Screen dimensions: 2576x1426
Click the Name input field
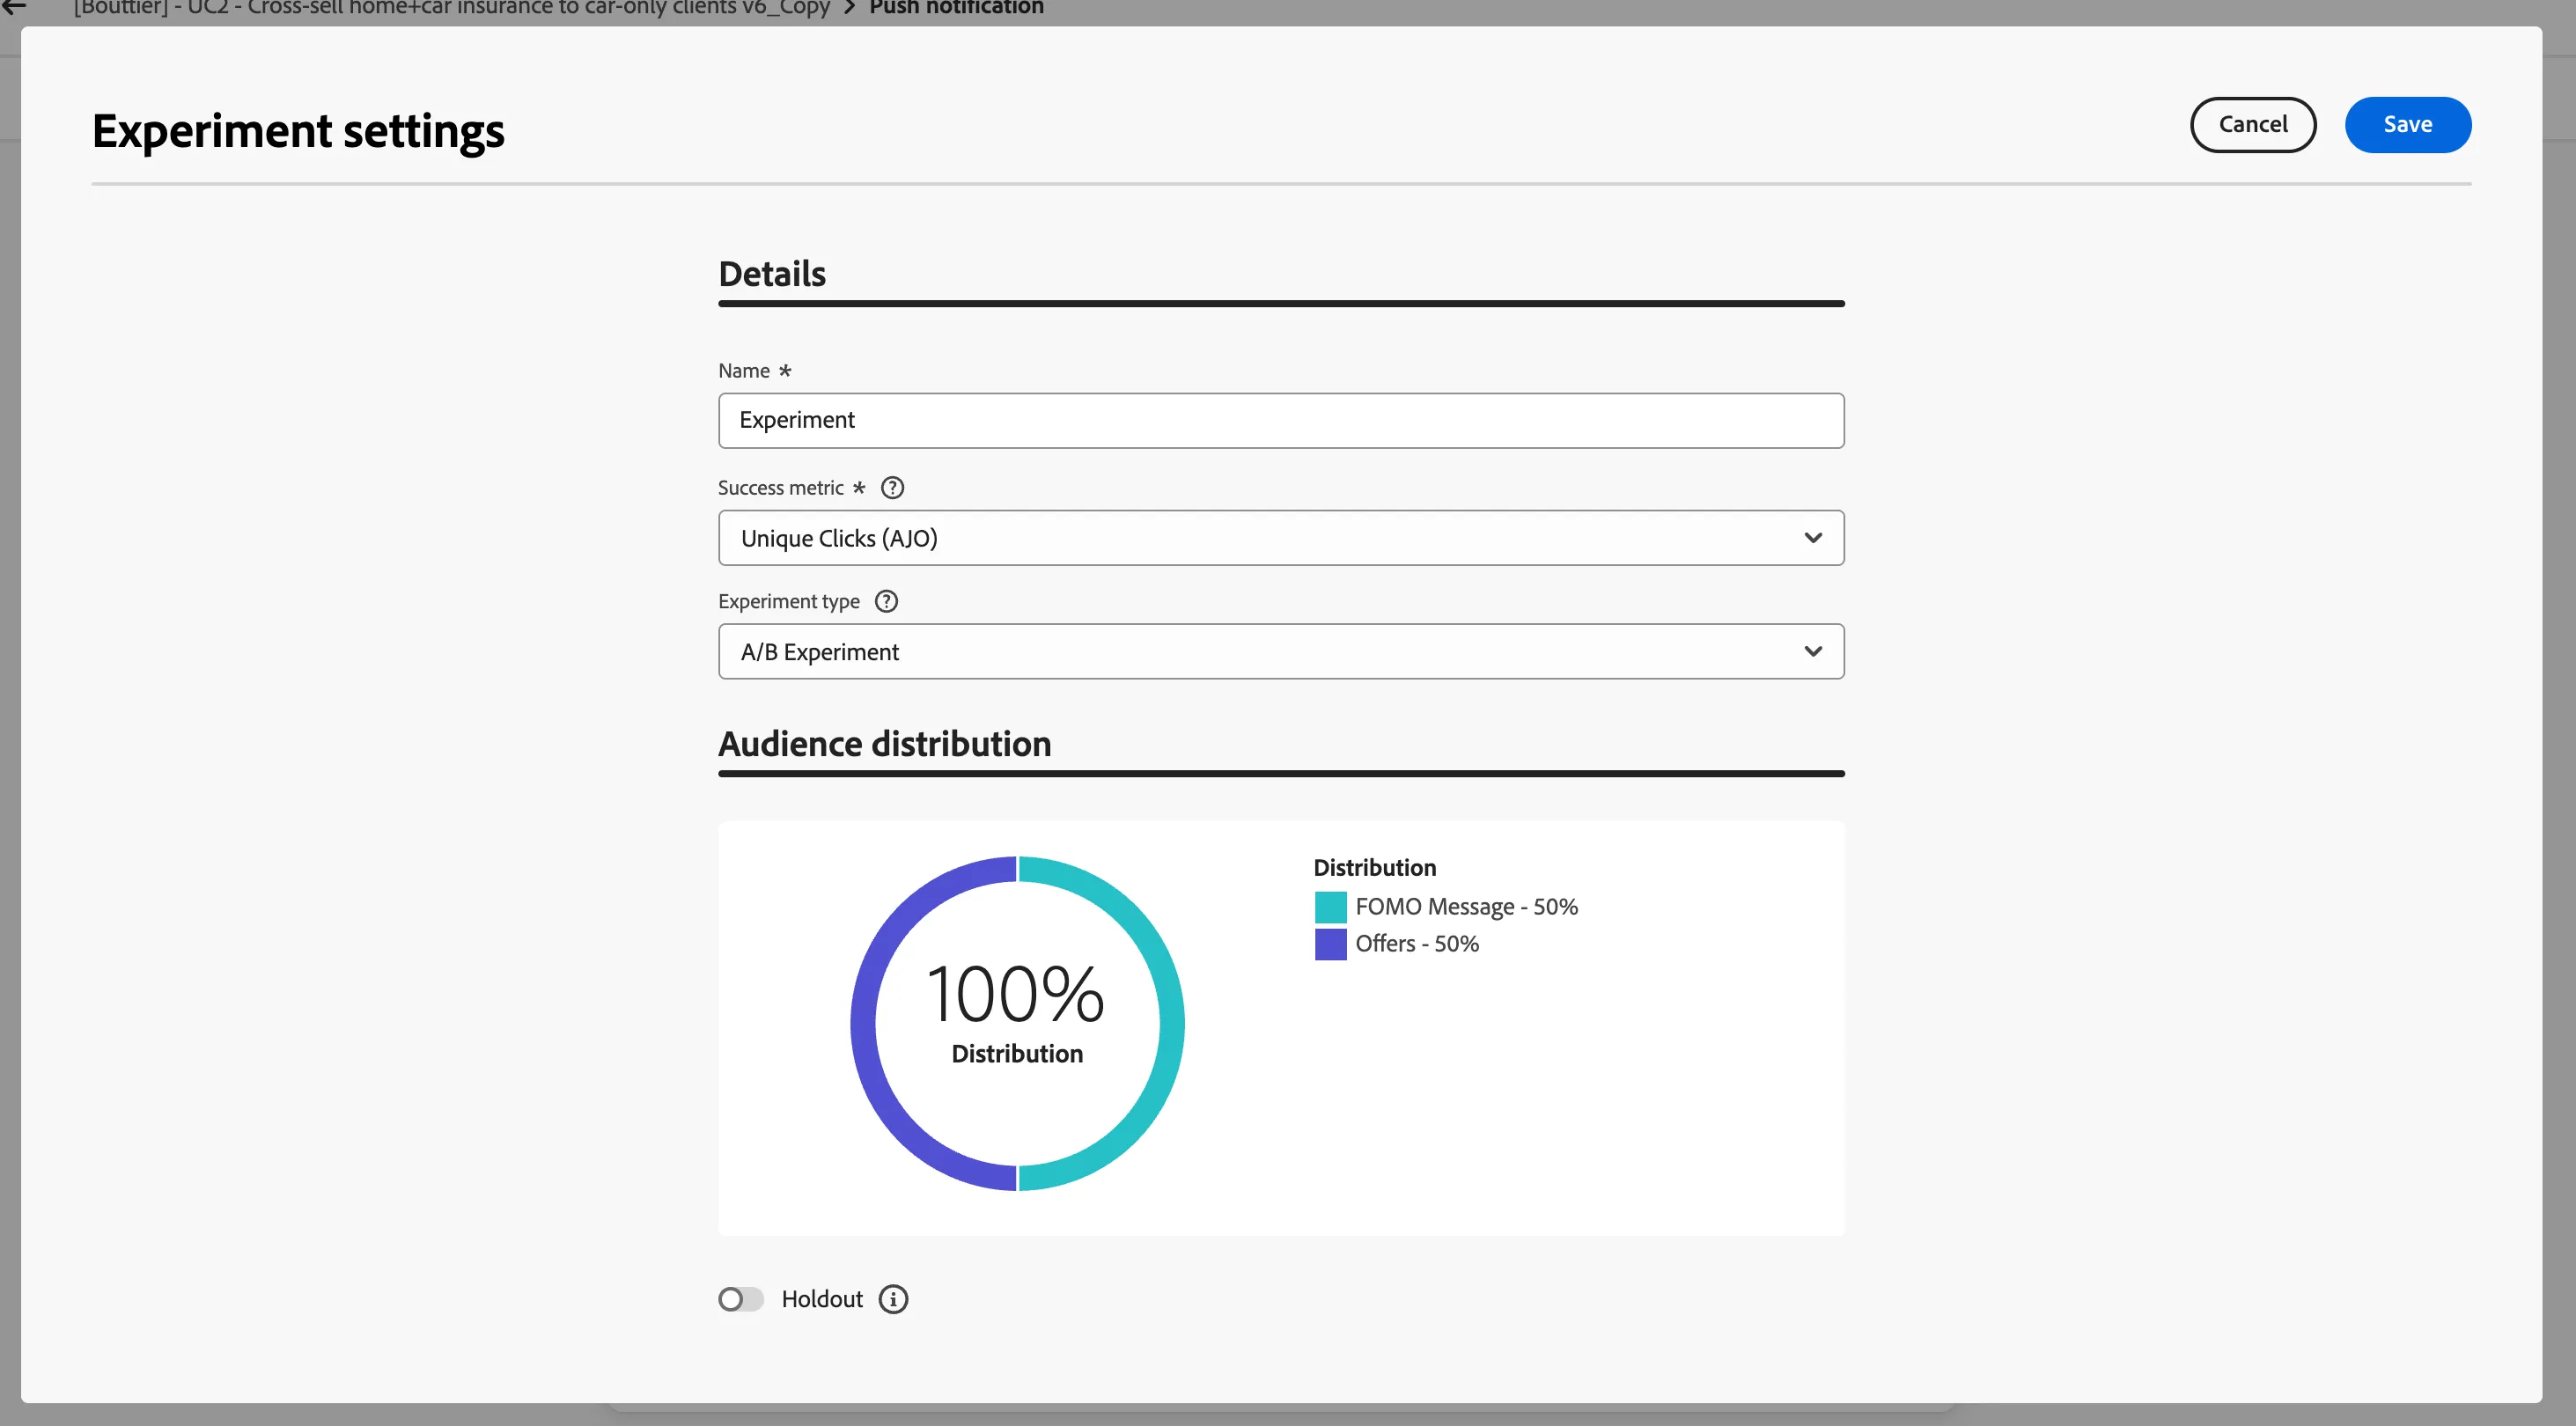pyautogui.click(x=1281, y=420)
